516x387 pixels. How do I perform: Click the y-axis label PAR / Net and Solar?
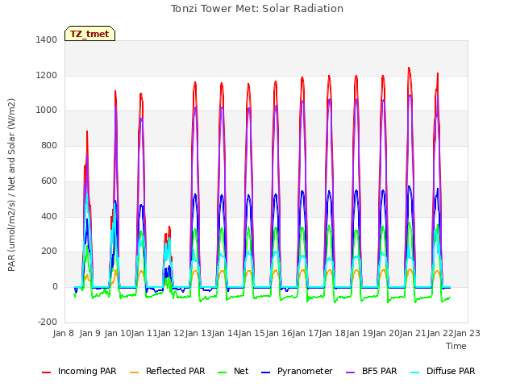[x=11, y=185]
